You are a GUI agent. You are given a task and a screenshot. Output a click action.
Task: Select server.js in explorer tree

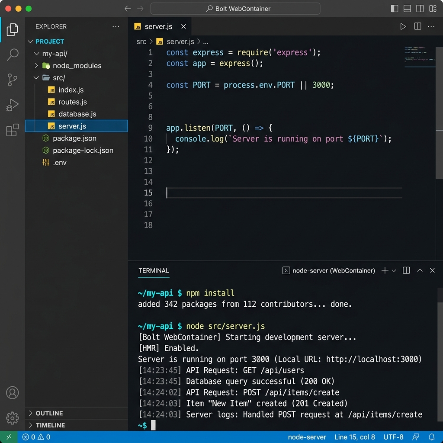point(76,126)
